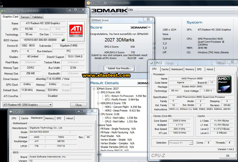Select Mainboard tab in CPU-Z Motherboard window
The width and height of the screenshot is (238, 162).
click(x=37, y=118)
